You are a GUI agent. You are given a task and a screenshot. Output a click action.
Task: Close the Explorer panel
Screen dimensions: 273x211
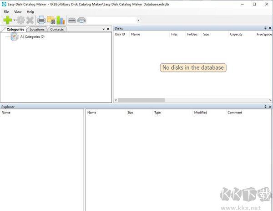[270, 107]
